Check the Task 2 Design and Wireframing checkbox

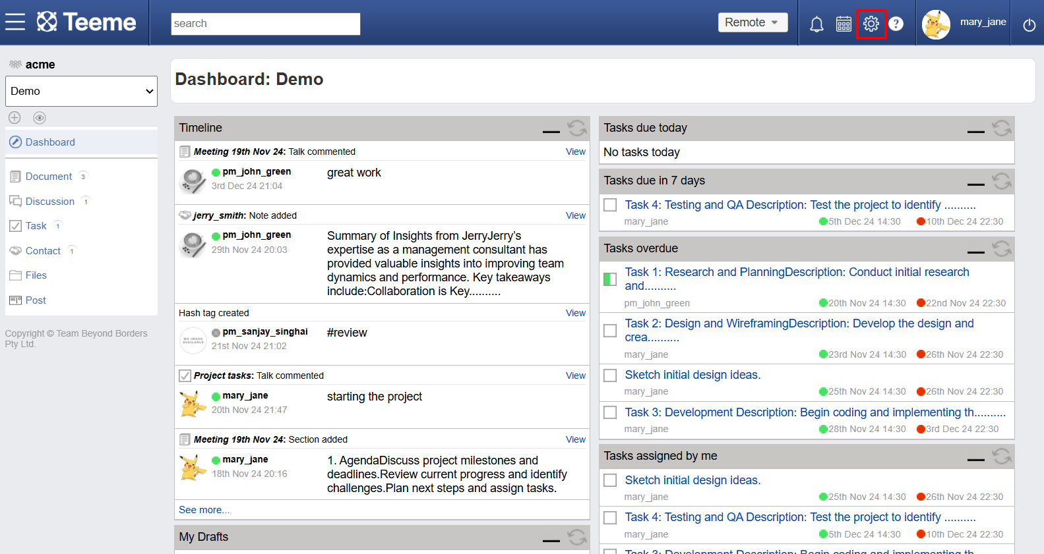point(610,330)
